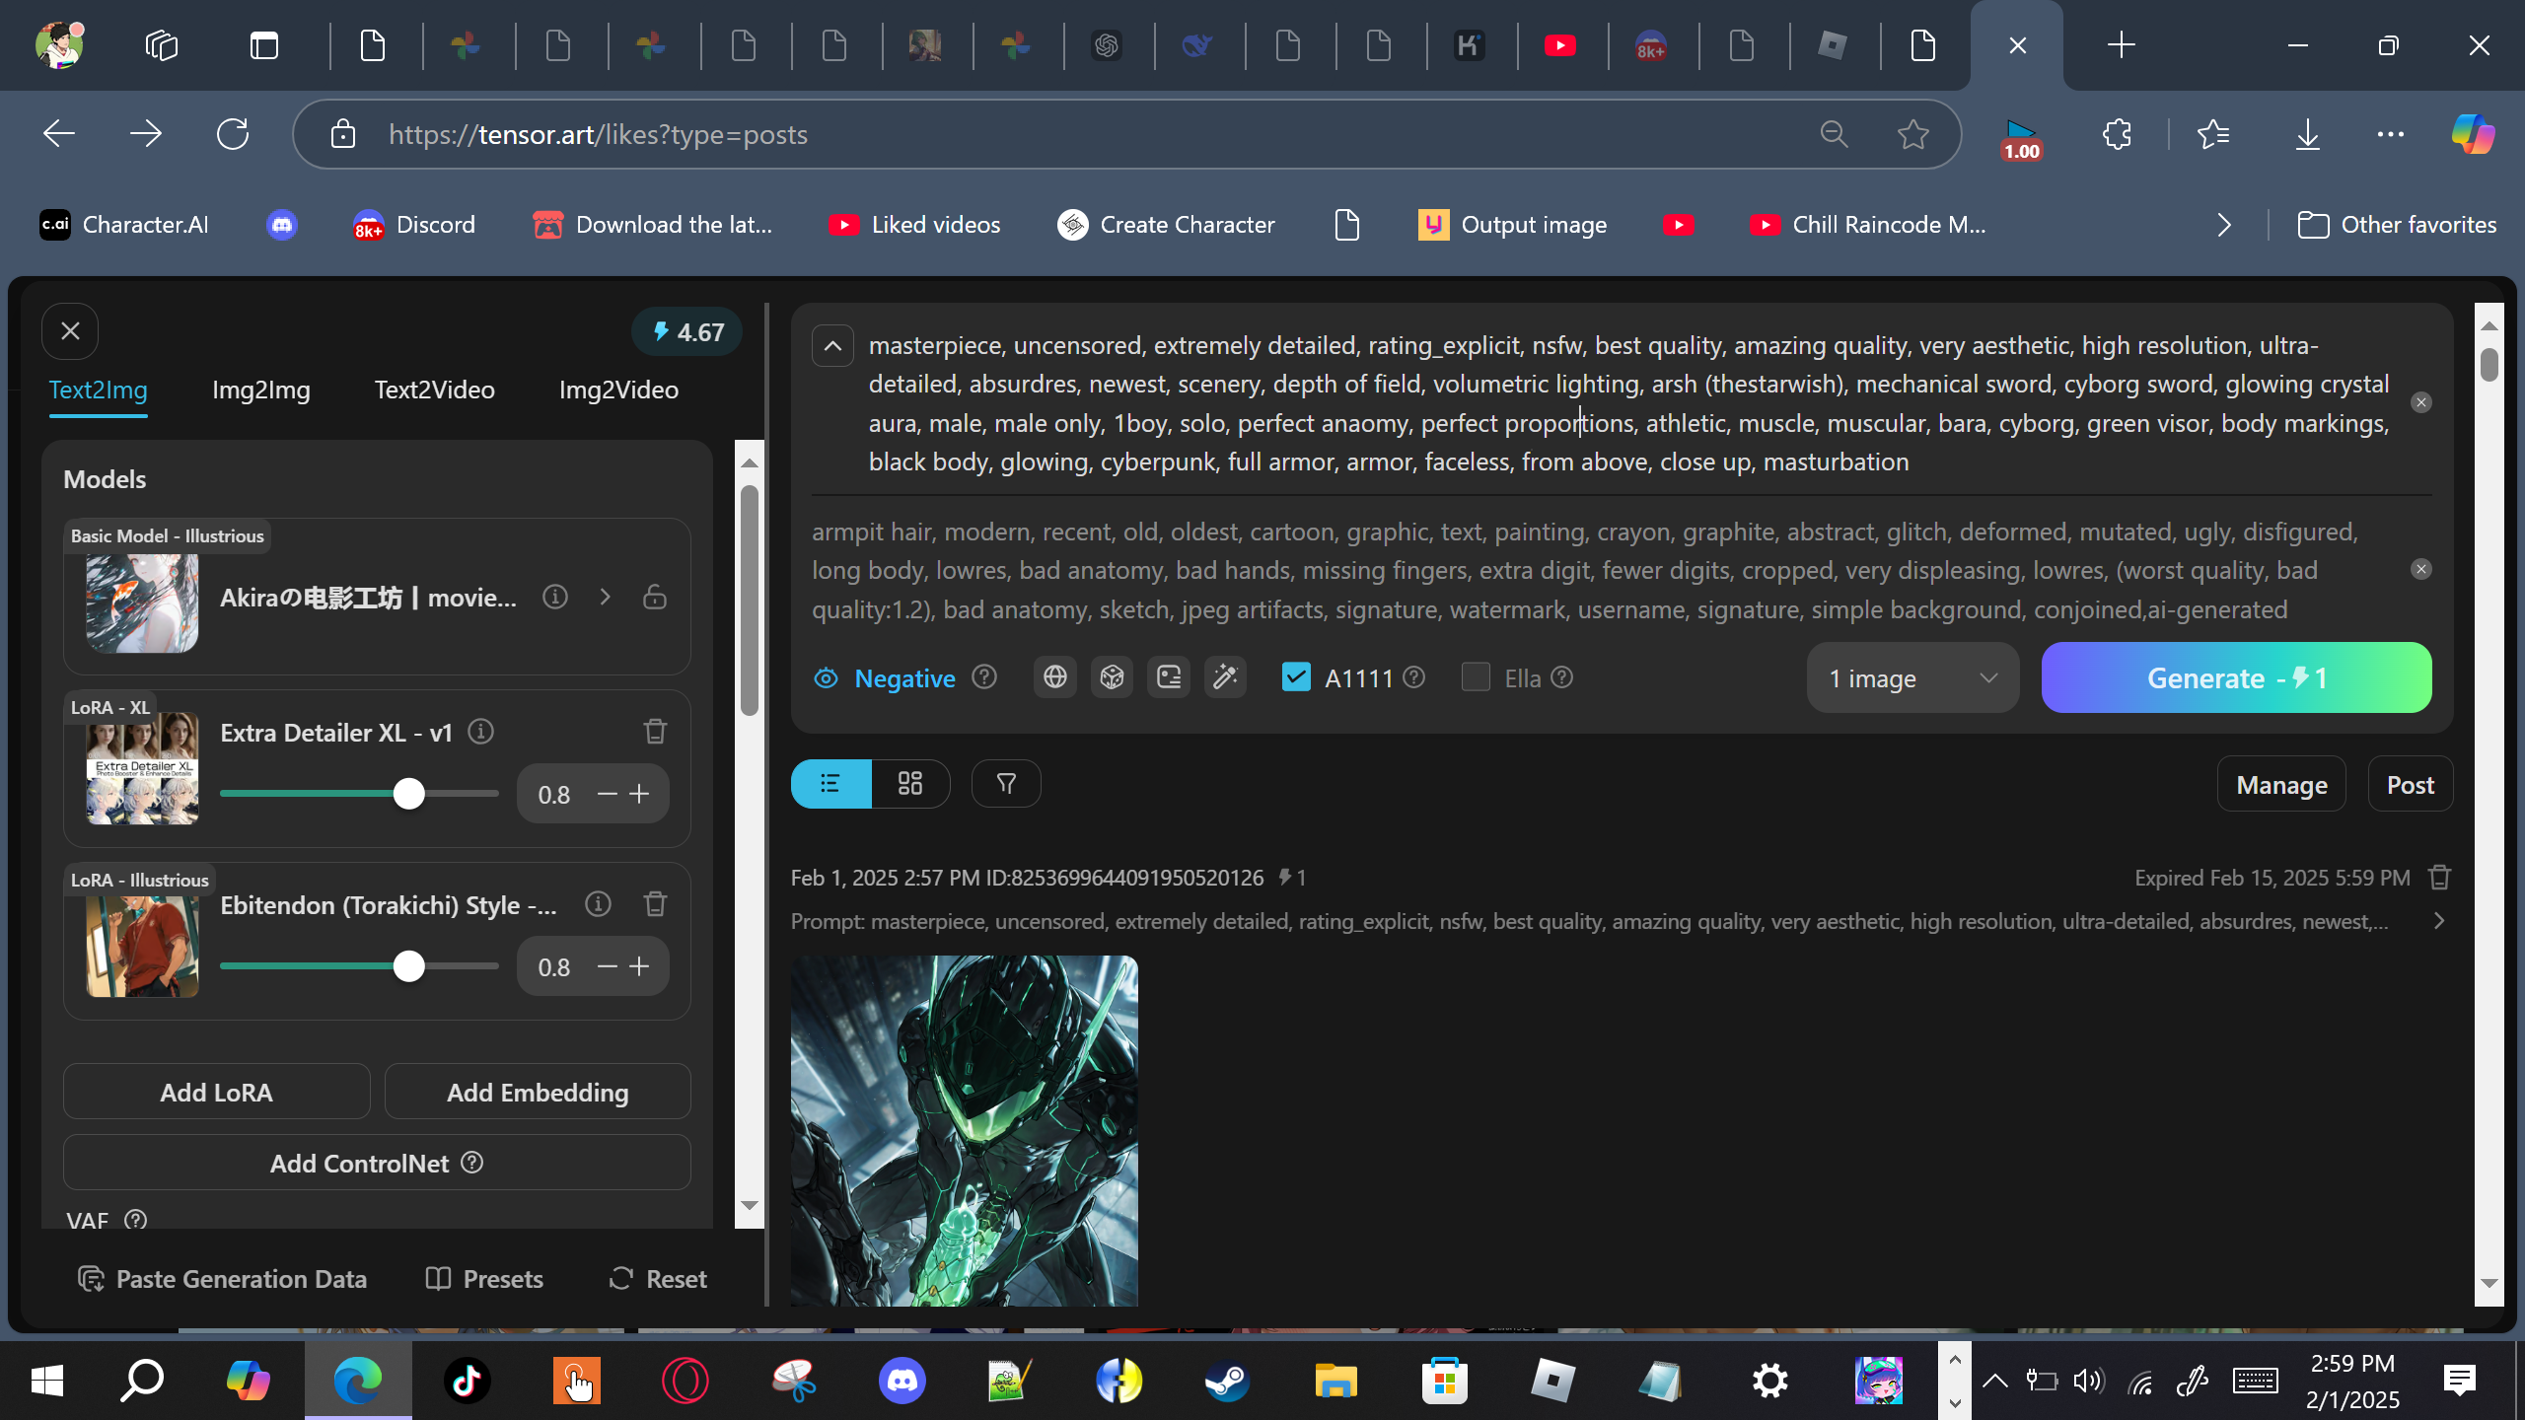Switch to grid view layout
This screenshot has width=2525, height=1420.
(x=909, y=784)
